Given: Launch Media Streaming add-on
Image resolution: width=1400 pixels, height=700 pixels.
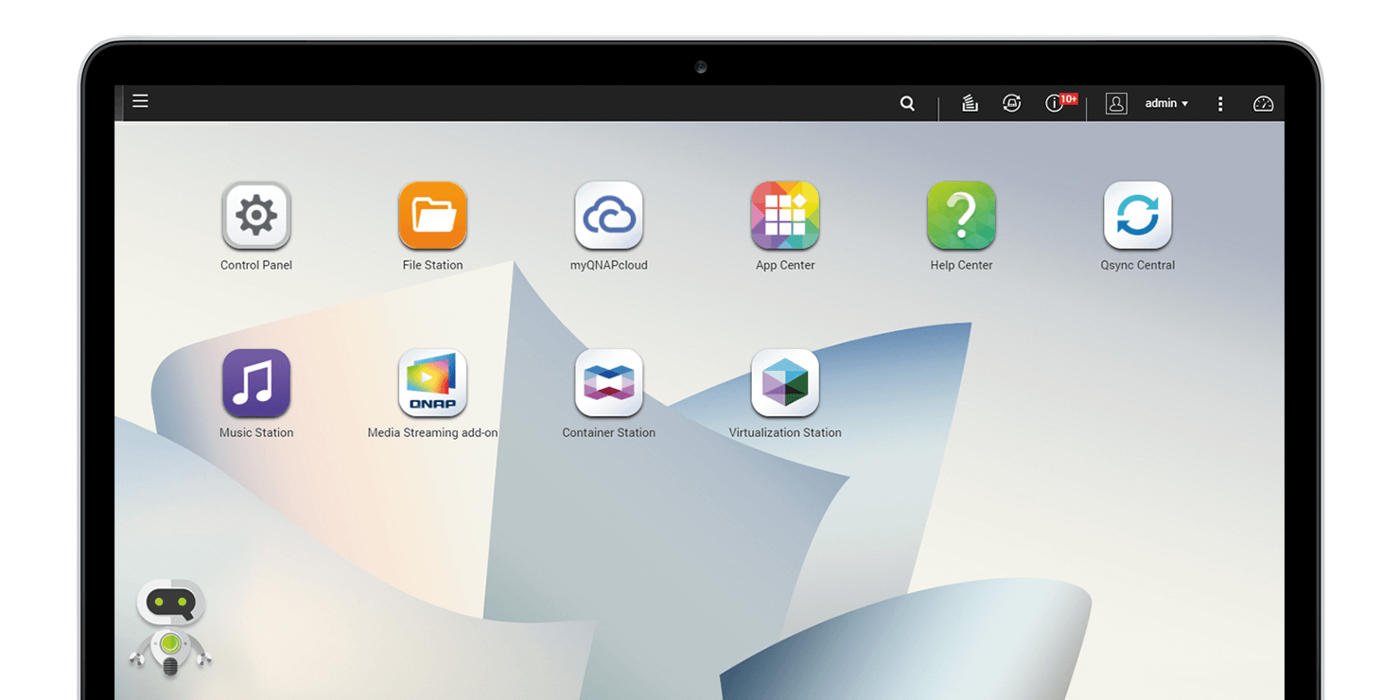Looking at the screenshot, I should tap(432, 383).
